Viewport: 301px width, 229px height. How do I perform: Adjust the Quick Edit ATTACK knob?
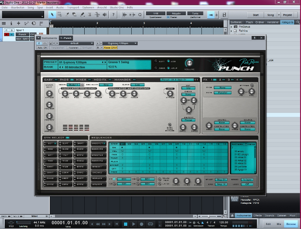tap(49, 93)
